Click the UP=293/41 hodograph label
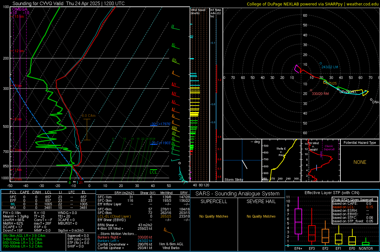380x252 pixels. point(348,92)
